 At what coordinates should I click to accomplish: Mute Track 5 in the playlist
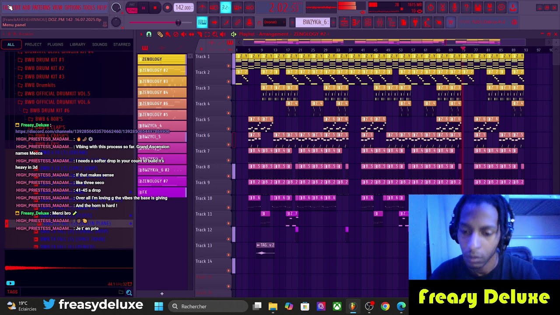coord(228,129)
